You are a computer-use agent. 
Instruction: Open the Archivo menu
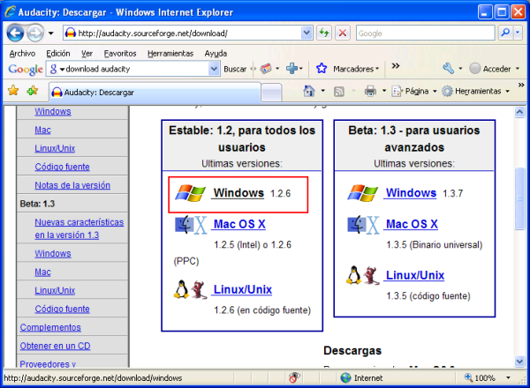[22, 53]
